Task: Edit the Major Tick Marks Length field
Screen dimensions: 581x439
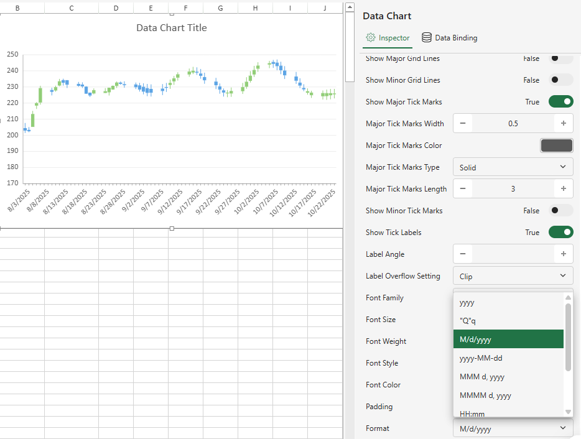Action: click(x=513, y=188)
